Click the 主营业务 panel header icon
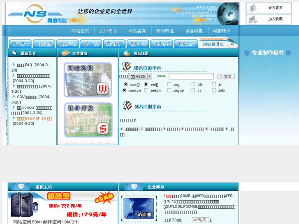This screenshot has width=299, height=224. click(x=65, y=53)
